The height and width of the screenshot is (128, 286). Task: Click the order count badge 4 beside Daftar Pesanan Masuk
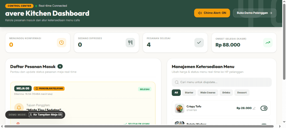tap(60, 66)
